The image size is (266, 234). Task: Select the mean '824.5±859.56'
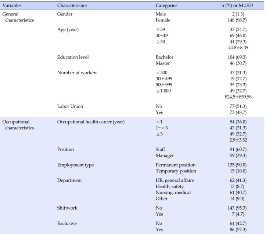(x=238, y=97)
